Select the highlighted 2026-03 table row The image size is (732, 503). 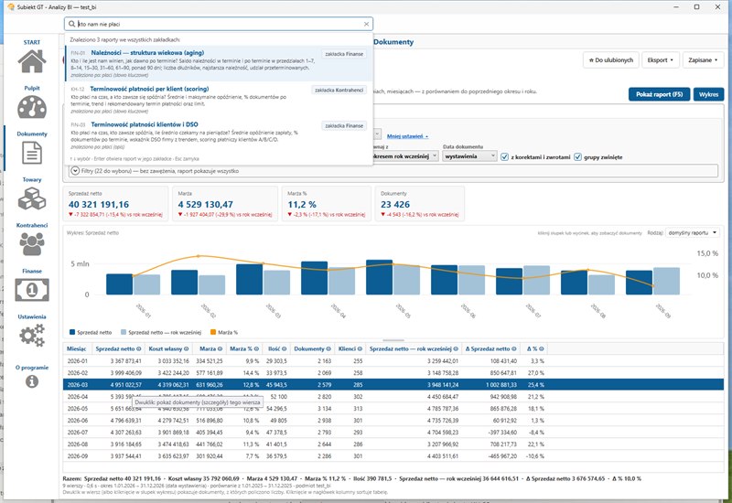pyautogui.click(x=393, y=385)
